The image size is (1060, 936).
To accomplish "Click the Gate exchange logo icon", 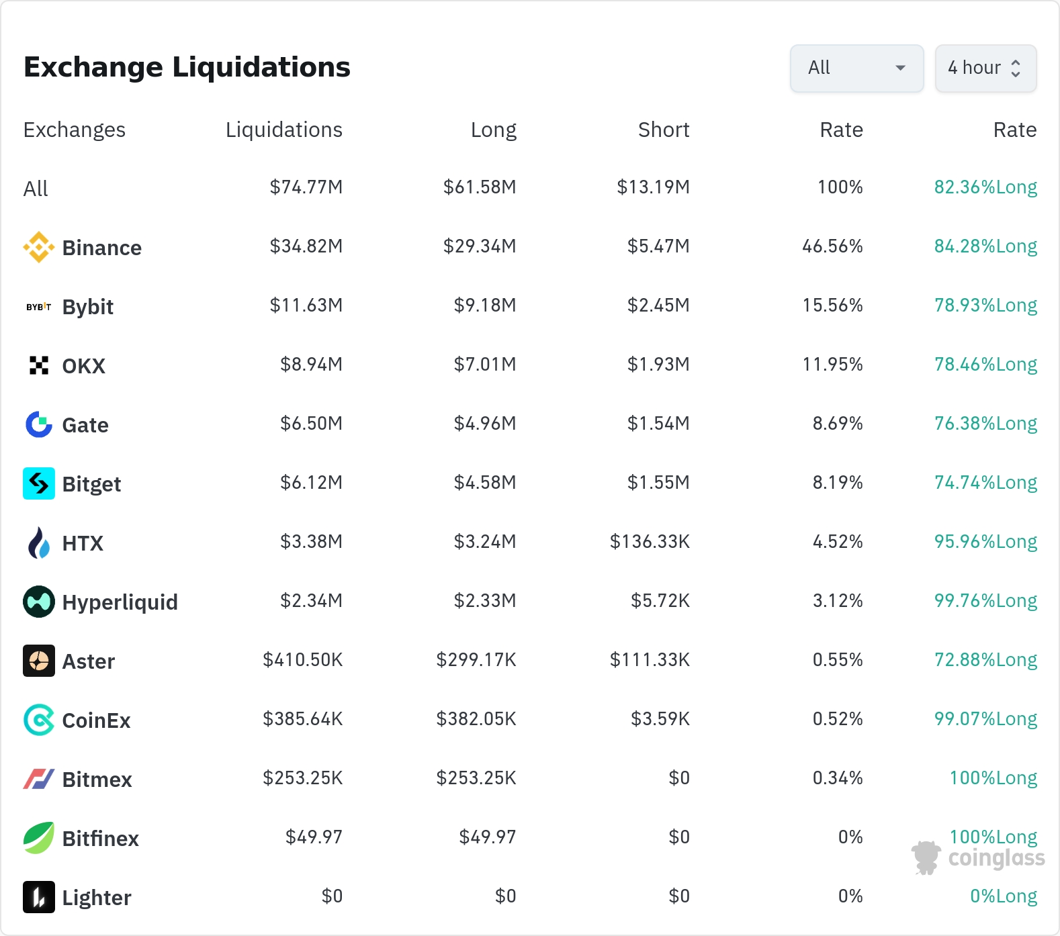I will click(39, 424).
